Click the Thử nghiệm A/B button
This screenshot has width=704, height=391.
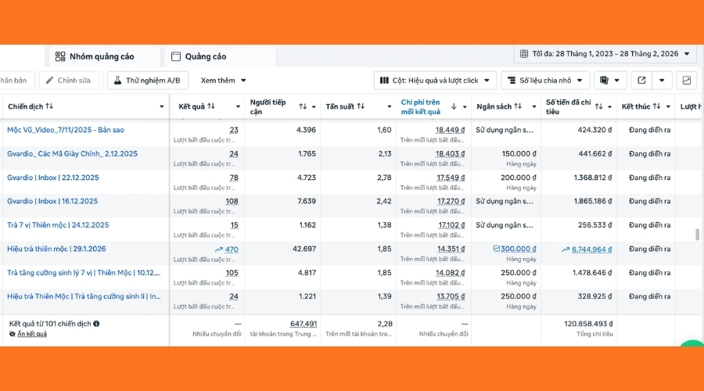[147, 81]
